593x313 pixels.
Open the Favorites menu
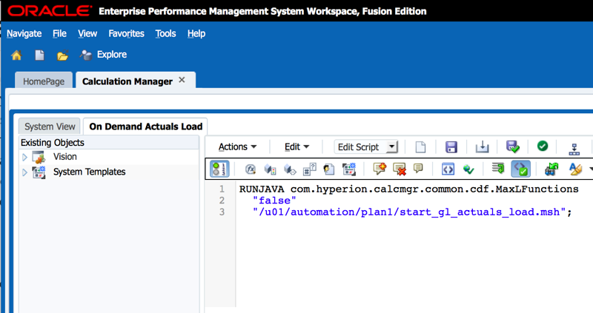tap(126, 33)
